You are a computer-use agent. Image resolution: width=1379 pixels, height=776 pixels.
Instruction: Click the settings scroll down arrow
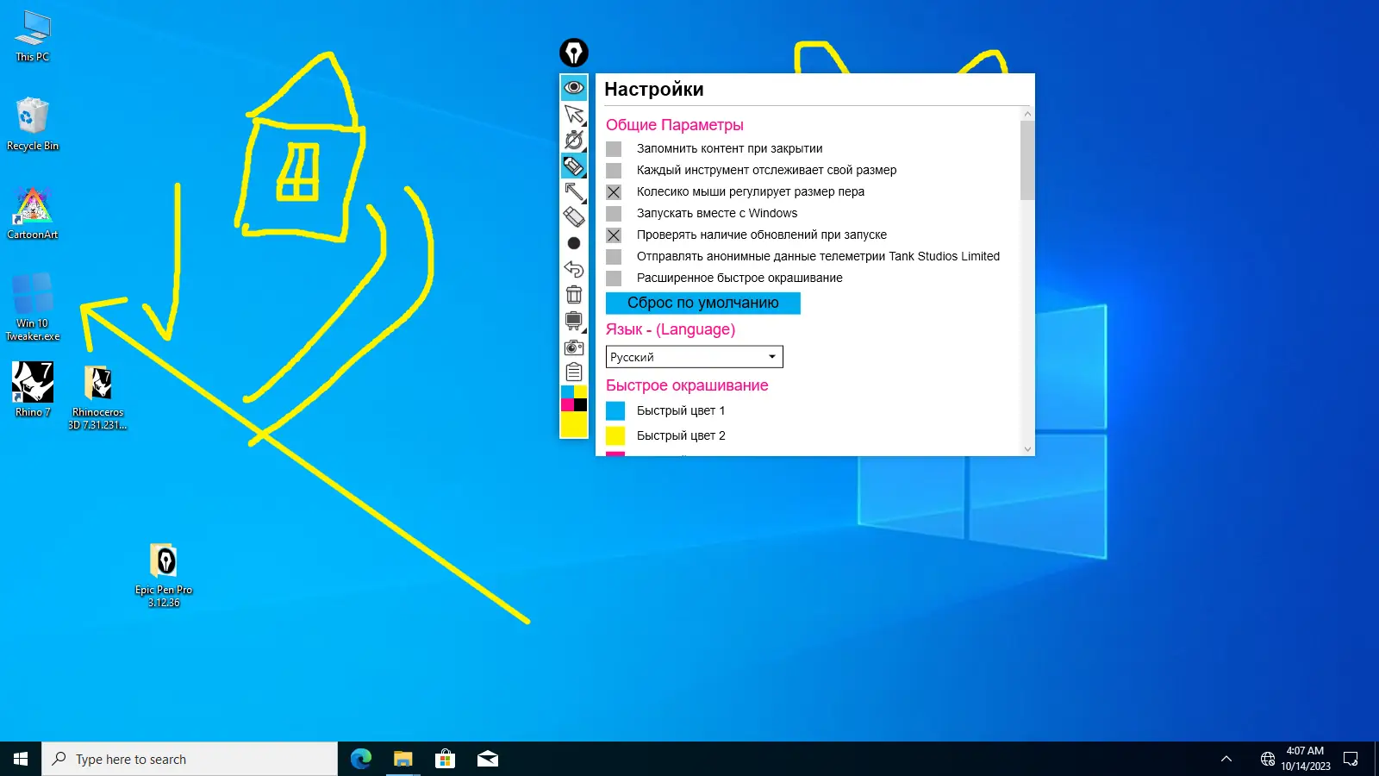point(1027,449)
